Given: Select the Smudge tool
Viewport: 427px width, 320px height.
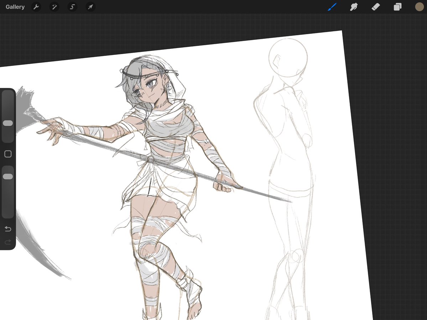Looking at the screenshot, I should (x=354, y=7).
